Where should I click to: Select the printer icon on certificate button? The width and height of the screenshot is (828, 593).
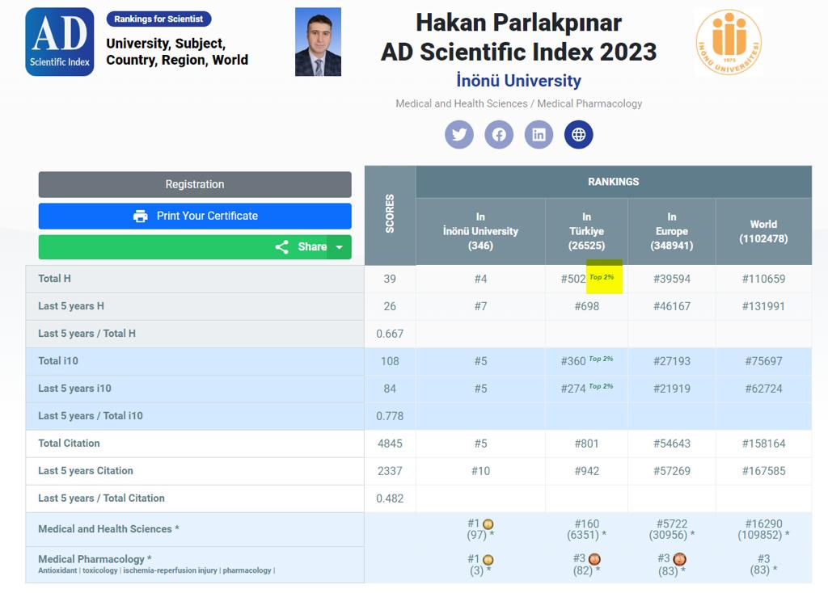pos(141,217)
